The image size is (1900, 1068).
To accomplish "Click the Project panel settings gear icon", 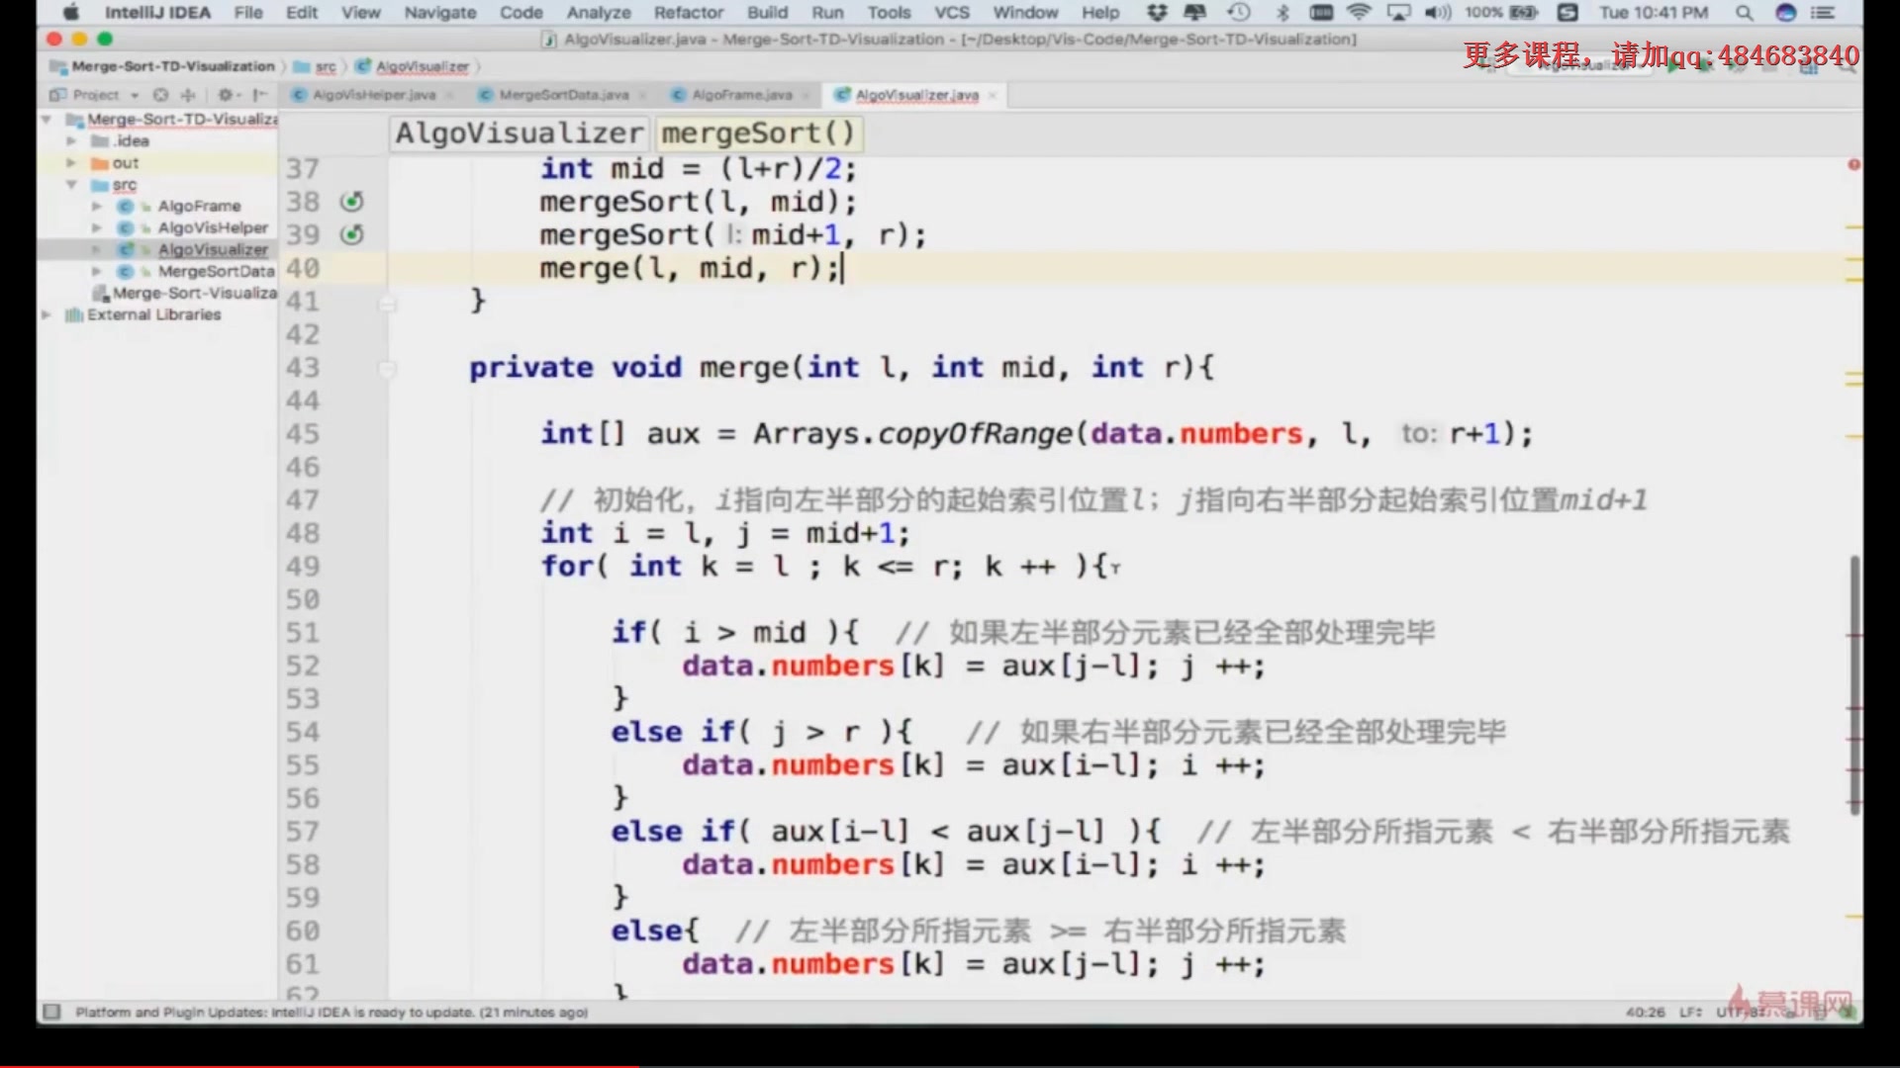I will click(226, 95).
